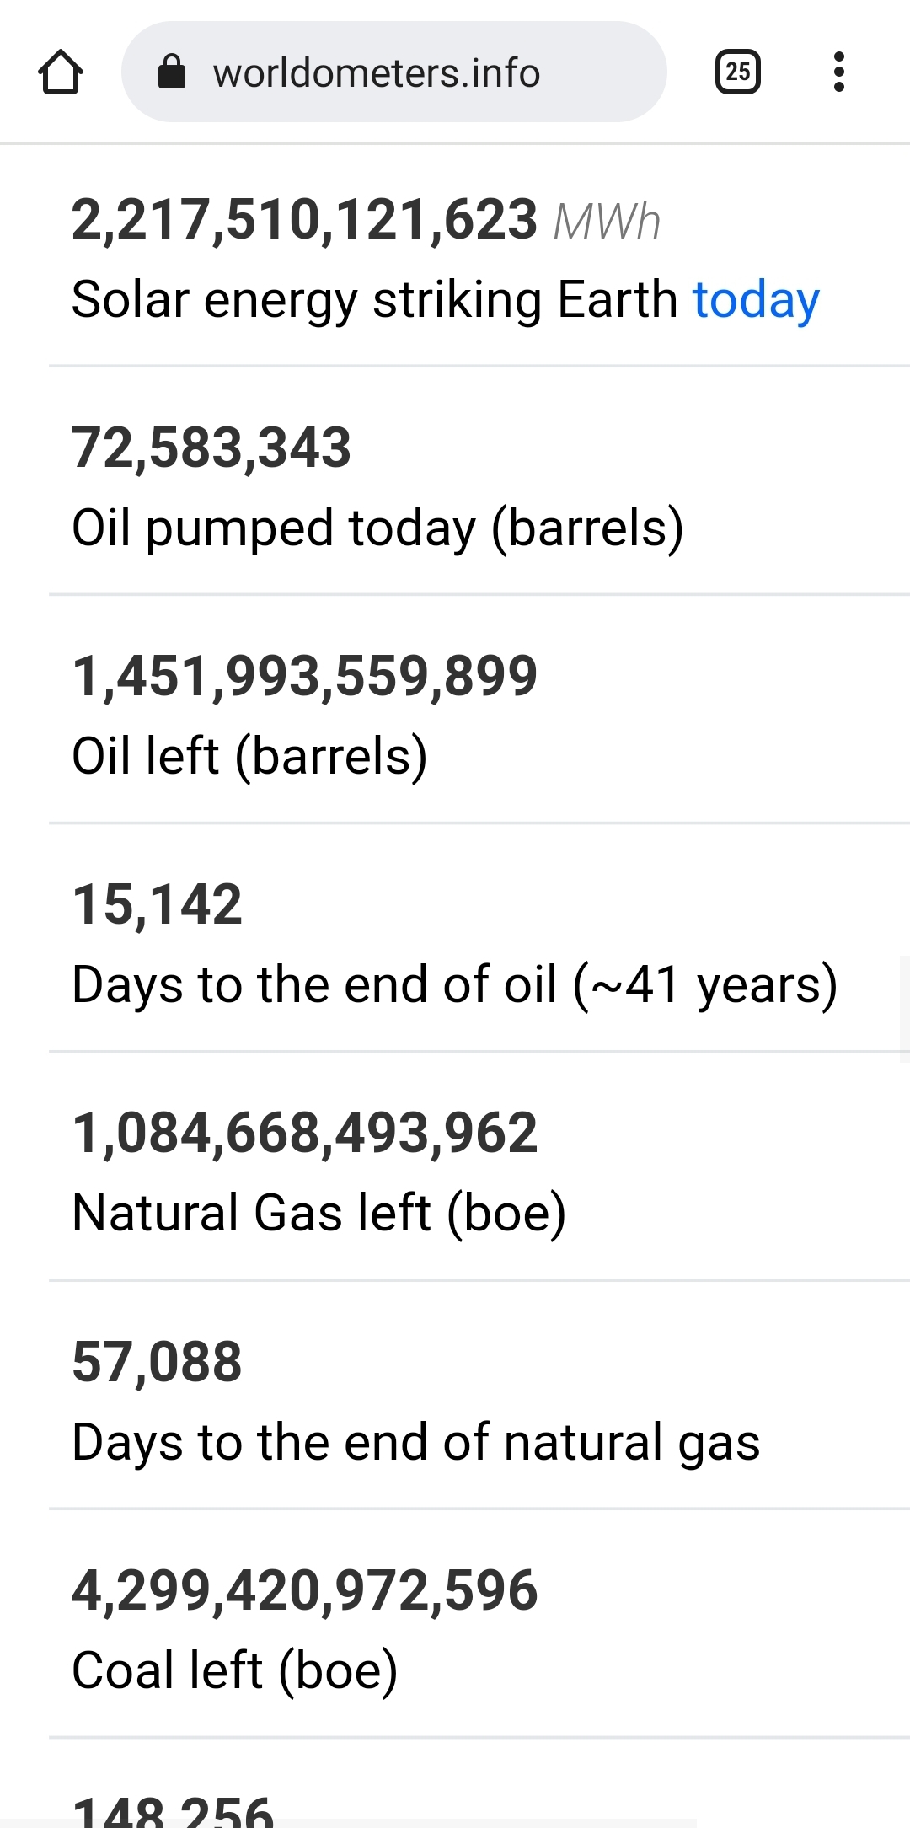Viewport: 910px width, 1828px height.
Task: Open the tab switcher showing 25 tabs
Action: [737, 72]
